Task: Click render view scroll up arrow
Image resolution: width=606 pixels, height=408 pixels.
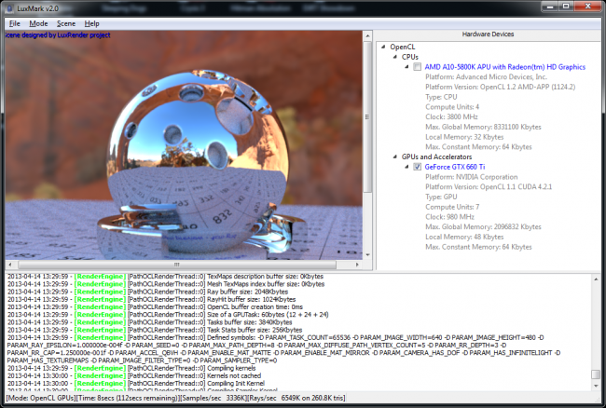Action: click(367, 36)
